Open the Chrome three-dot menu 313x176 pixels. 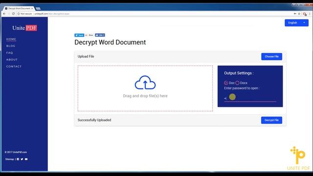[310, 14]
